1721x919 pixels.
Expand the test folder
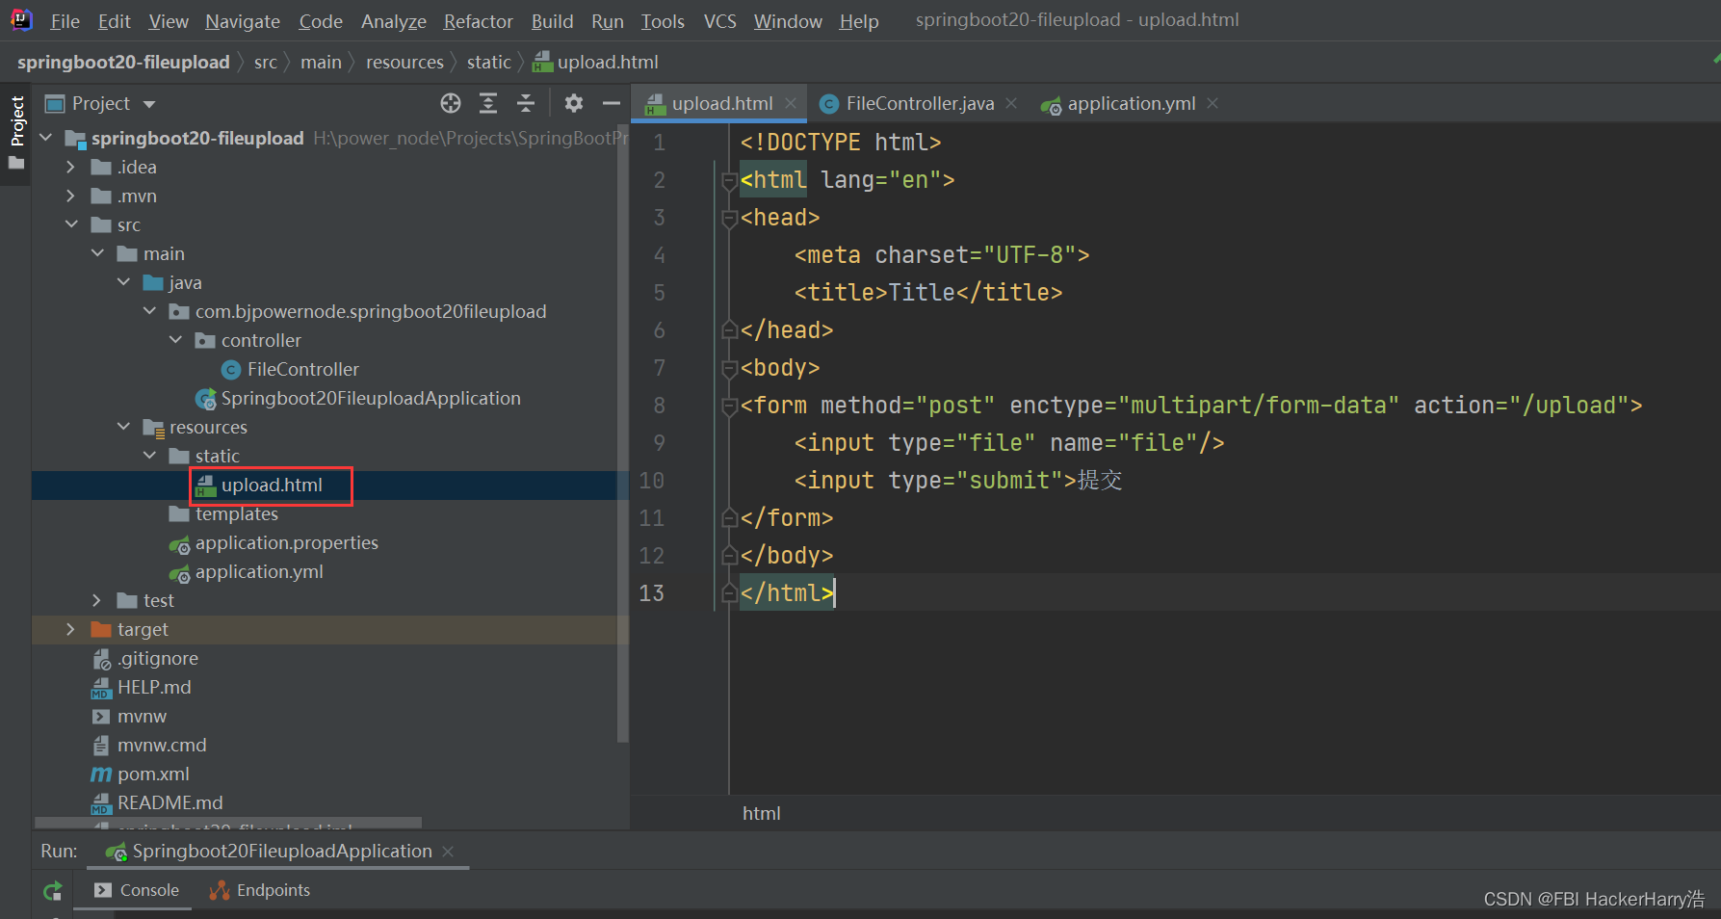(96, 600)
